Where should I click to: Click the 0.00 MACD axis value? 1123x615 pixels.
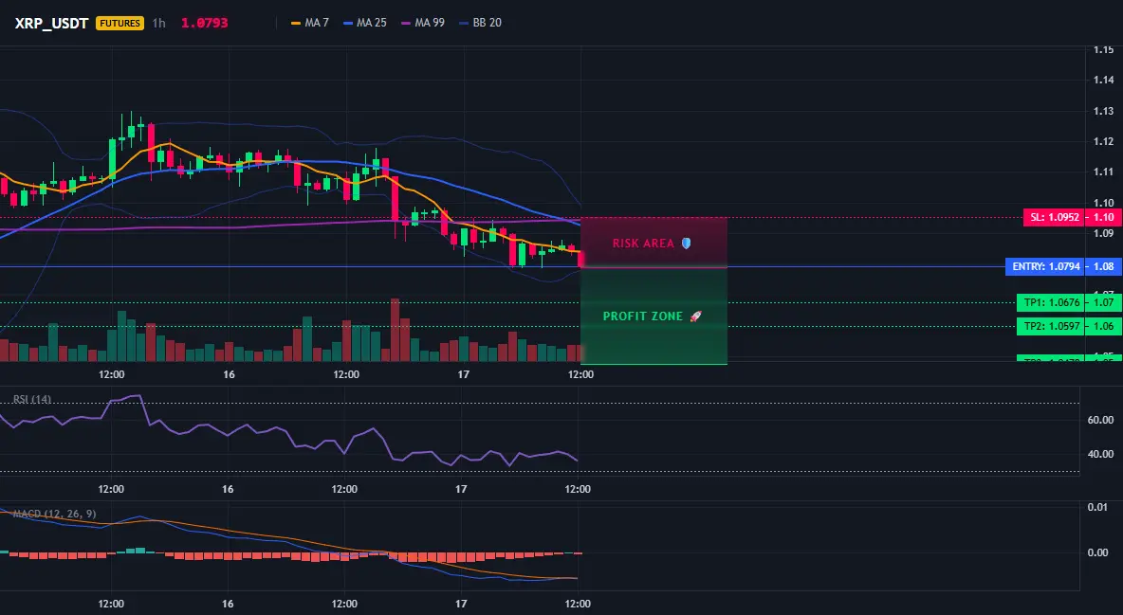1098,552
